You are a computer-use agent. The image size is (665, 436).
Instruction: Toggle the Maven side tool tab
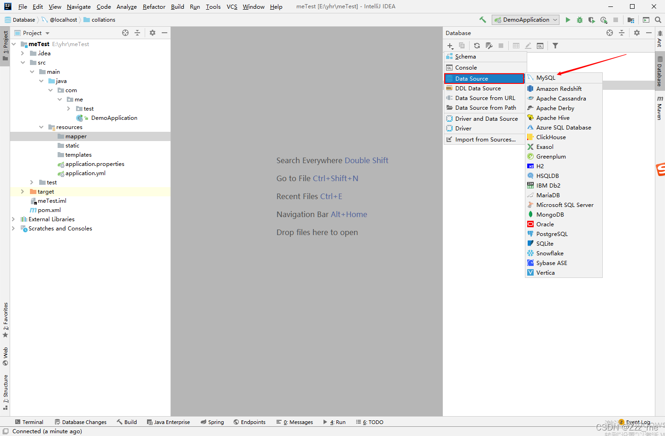point(660,108)
